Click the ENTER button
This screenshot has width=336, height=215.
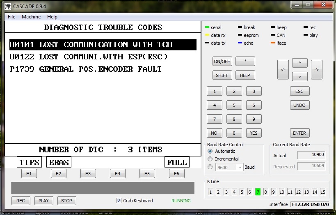(299, 133)
